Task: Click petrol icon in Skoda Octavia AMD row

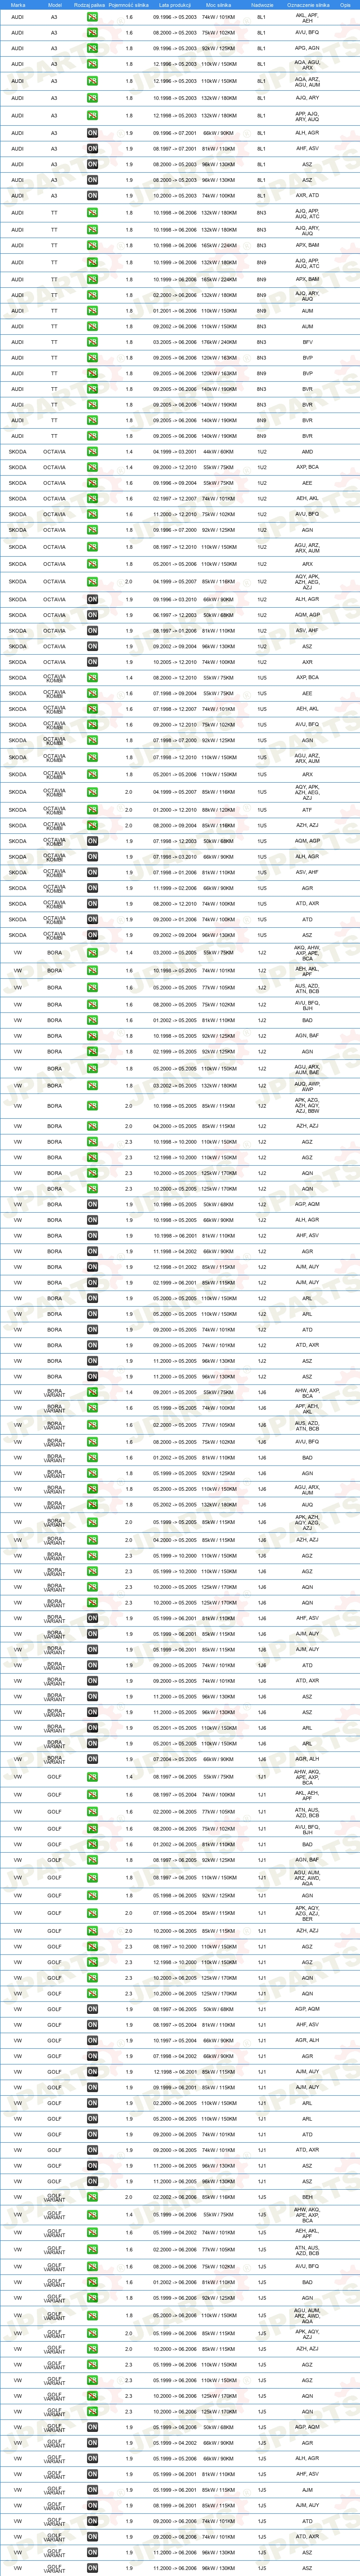Action: tap(92, 451)
